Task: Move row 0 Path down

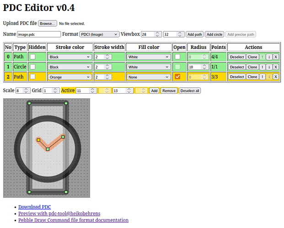Action: (x=269, y=57)
